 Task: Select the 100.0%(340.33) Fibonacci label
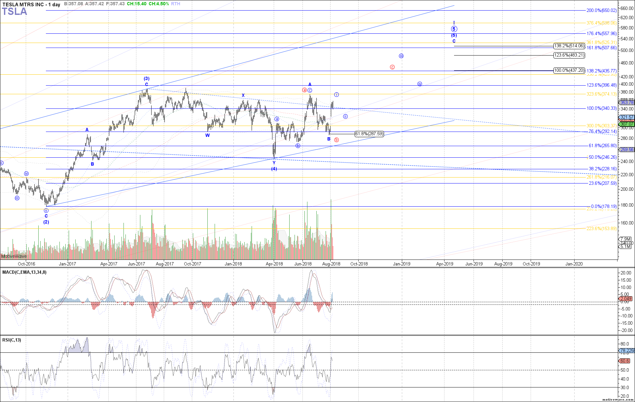coord(601,108)
